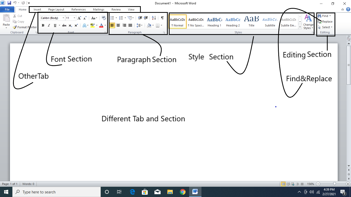This screenshot has height=197, width=351.
Task: Click the Sort A to Z icon
Action: tap(154, 18)
